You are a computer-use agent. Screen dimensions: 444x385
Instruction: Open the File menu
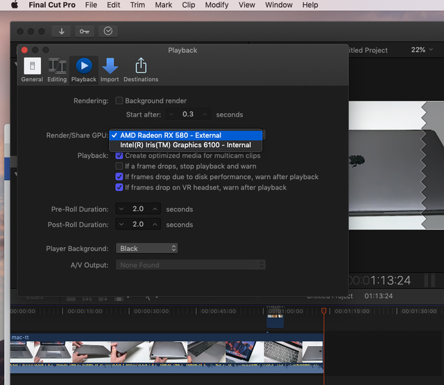coord(91,5)
